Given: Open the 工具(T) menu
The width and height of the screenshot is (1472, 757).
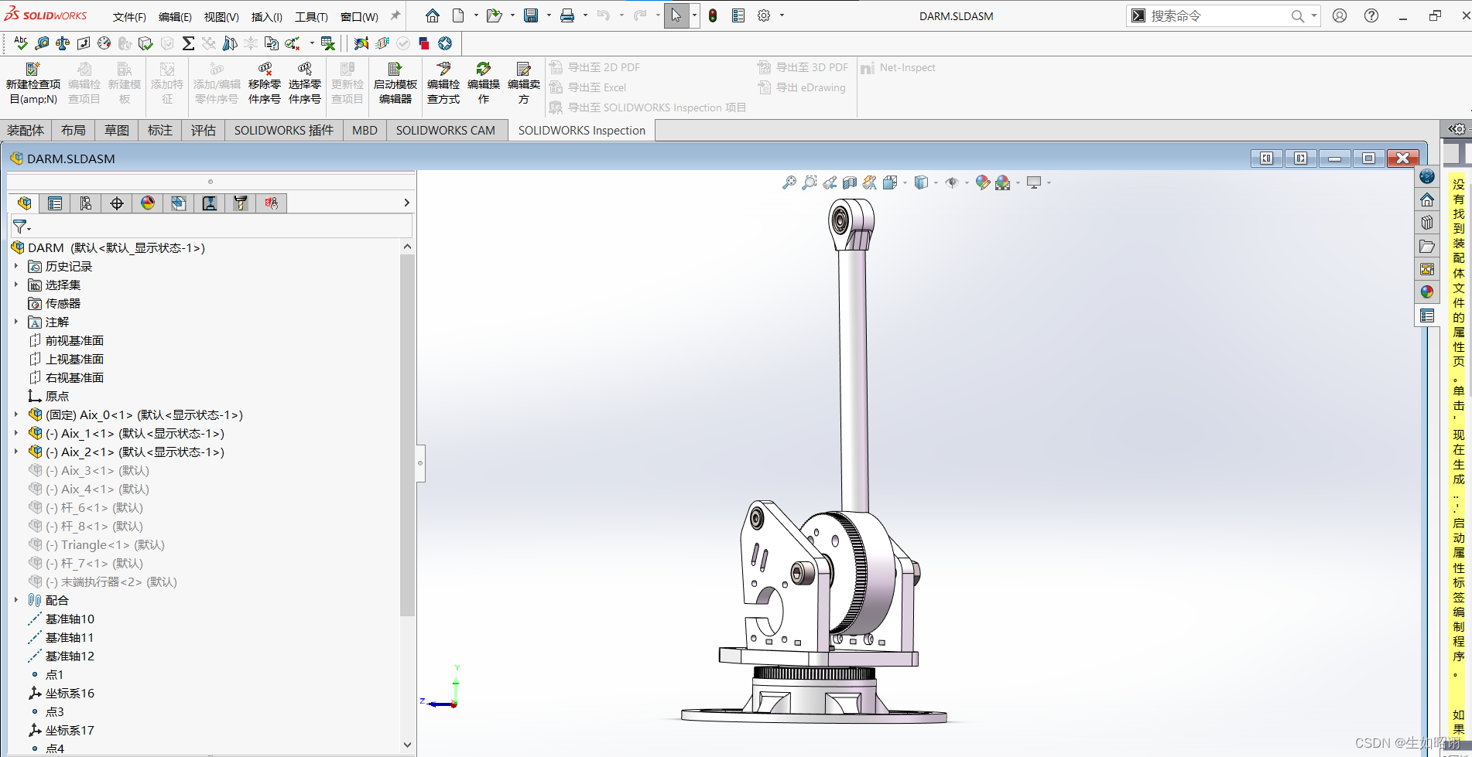Looking at the screenshot, I should pyautogui.click(x=311, y=16).
